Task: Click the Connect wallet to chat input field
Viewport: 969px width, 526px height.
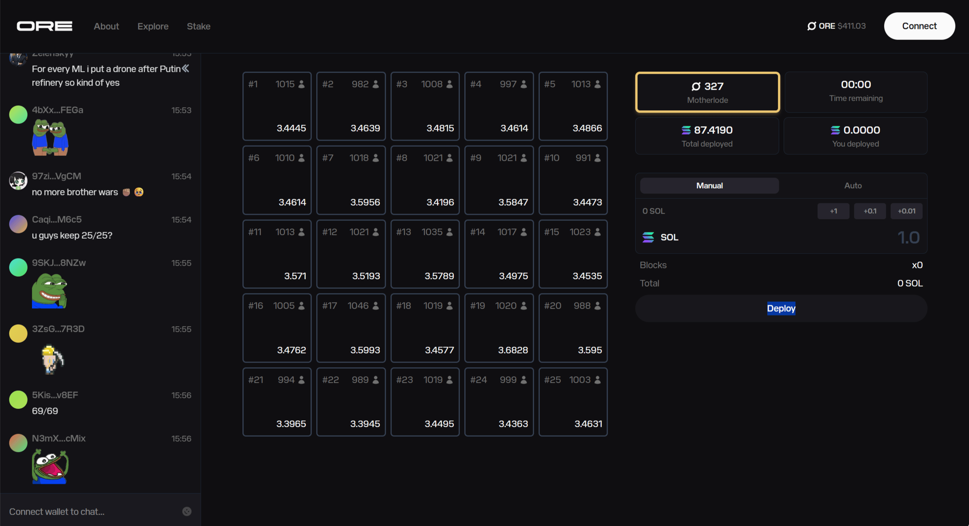Action: click(81, 511)
